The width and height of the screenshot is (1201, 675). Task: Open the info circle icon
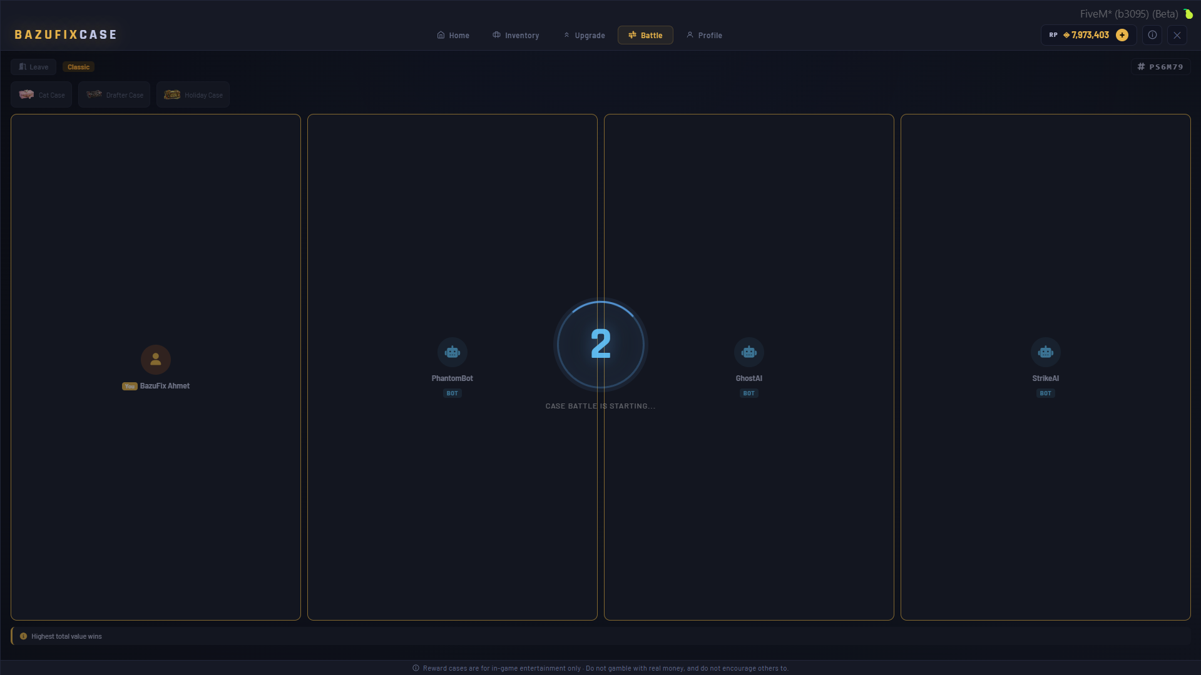click(x=1152, y=35)
